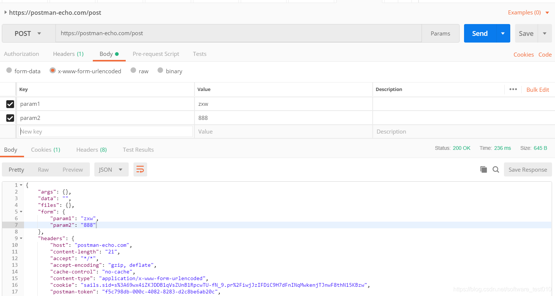Click the param1 key cell

(105, 104)
